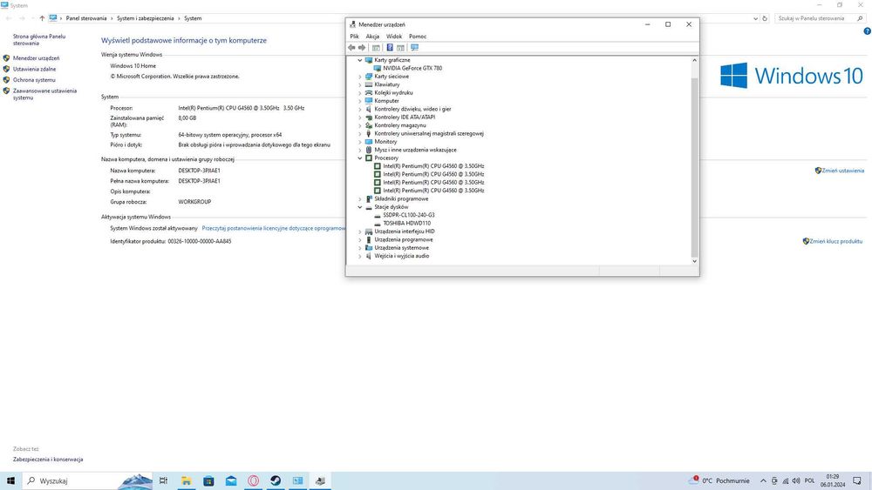Open the Mail app from the taskbar

[x=231, y=480]
